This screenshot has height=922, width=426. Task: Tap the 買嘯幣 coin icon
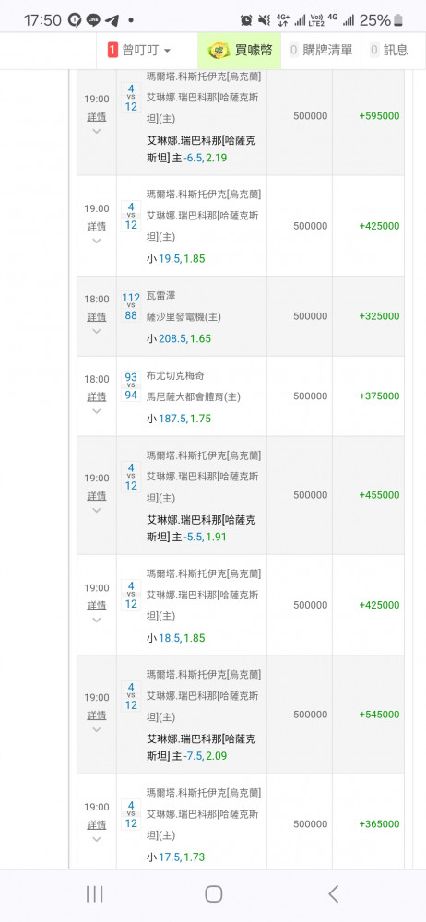219,51
